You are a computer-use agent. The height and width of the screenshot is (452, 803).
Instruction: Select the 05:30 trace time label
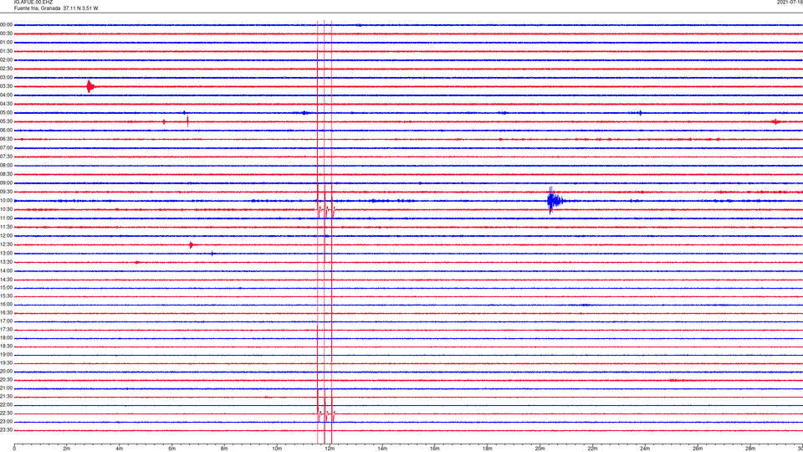(7, 121)
